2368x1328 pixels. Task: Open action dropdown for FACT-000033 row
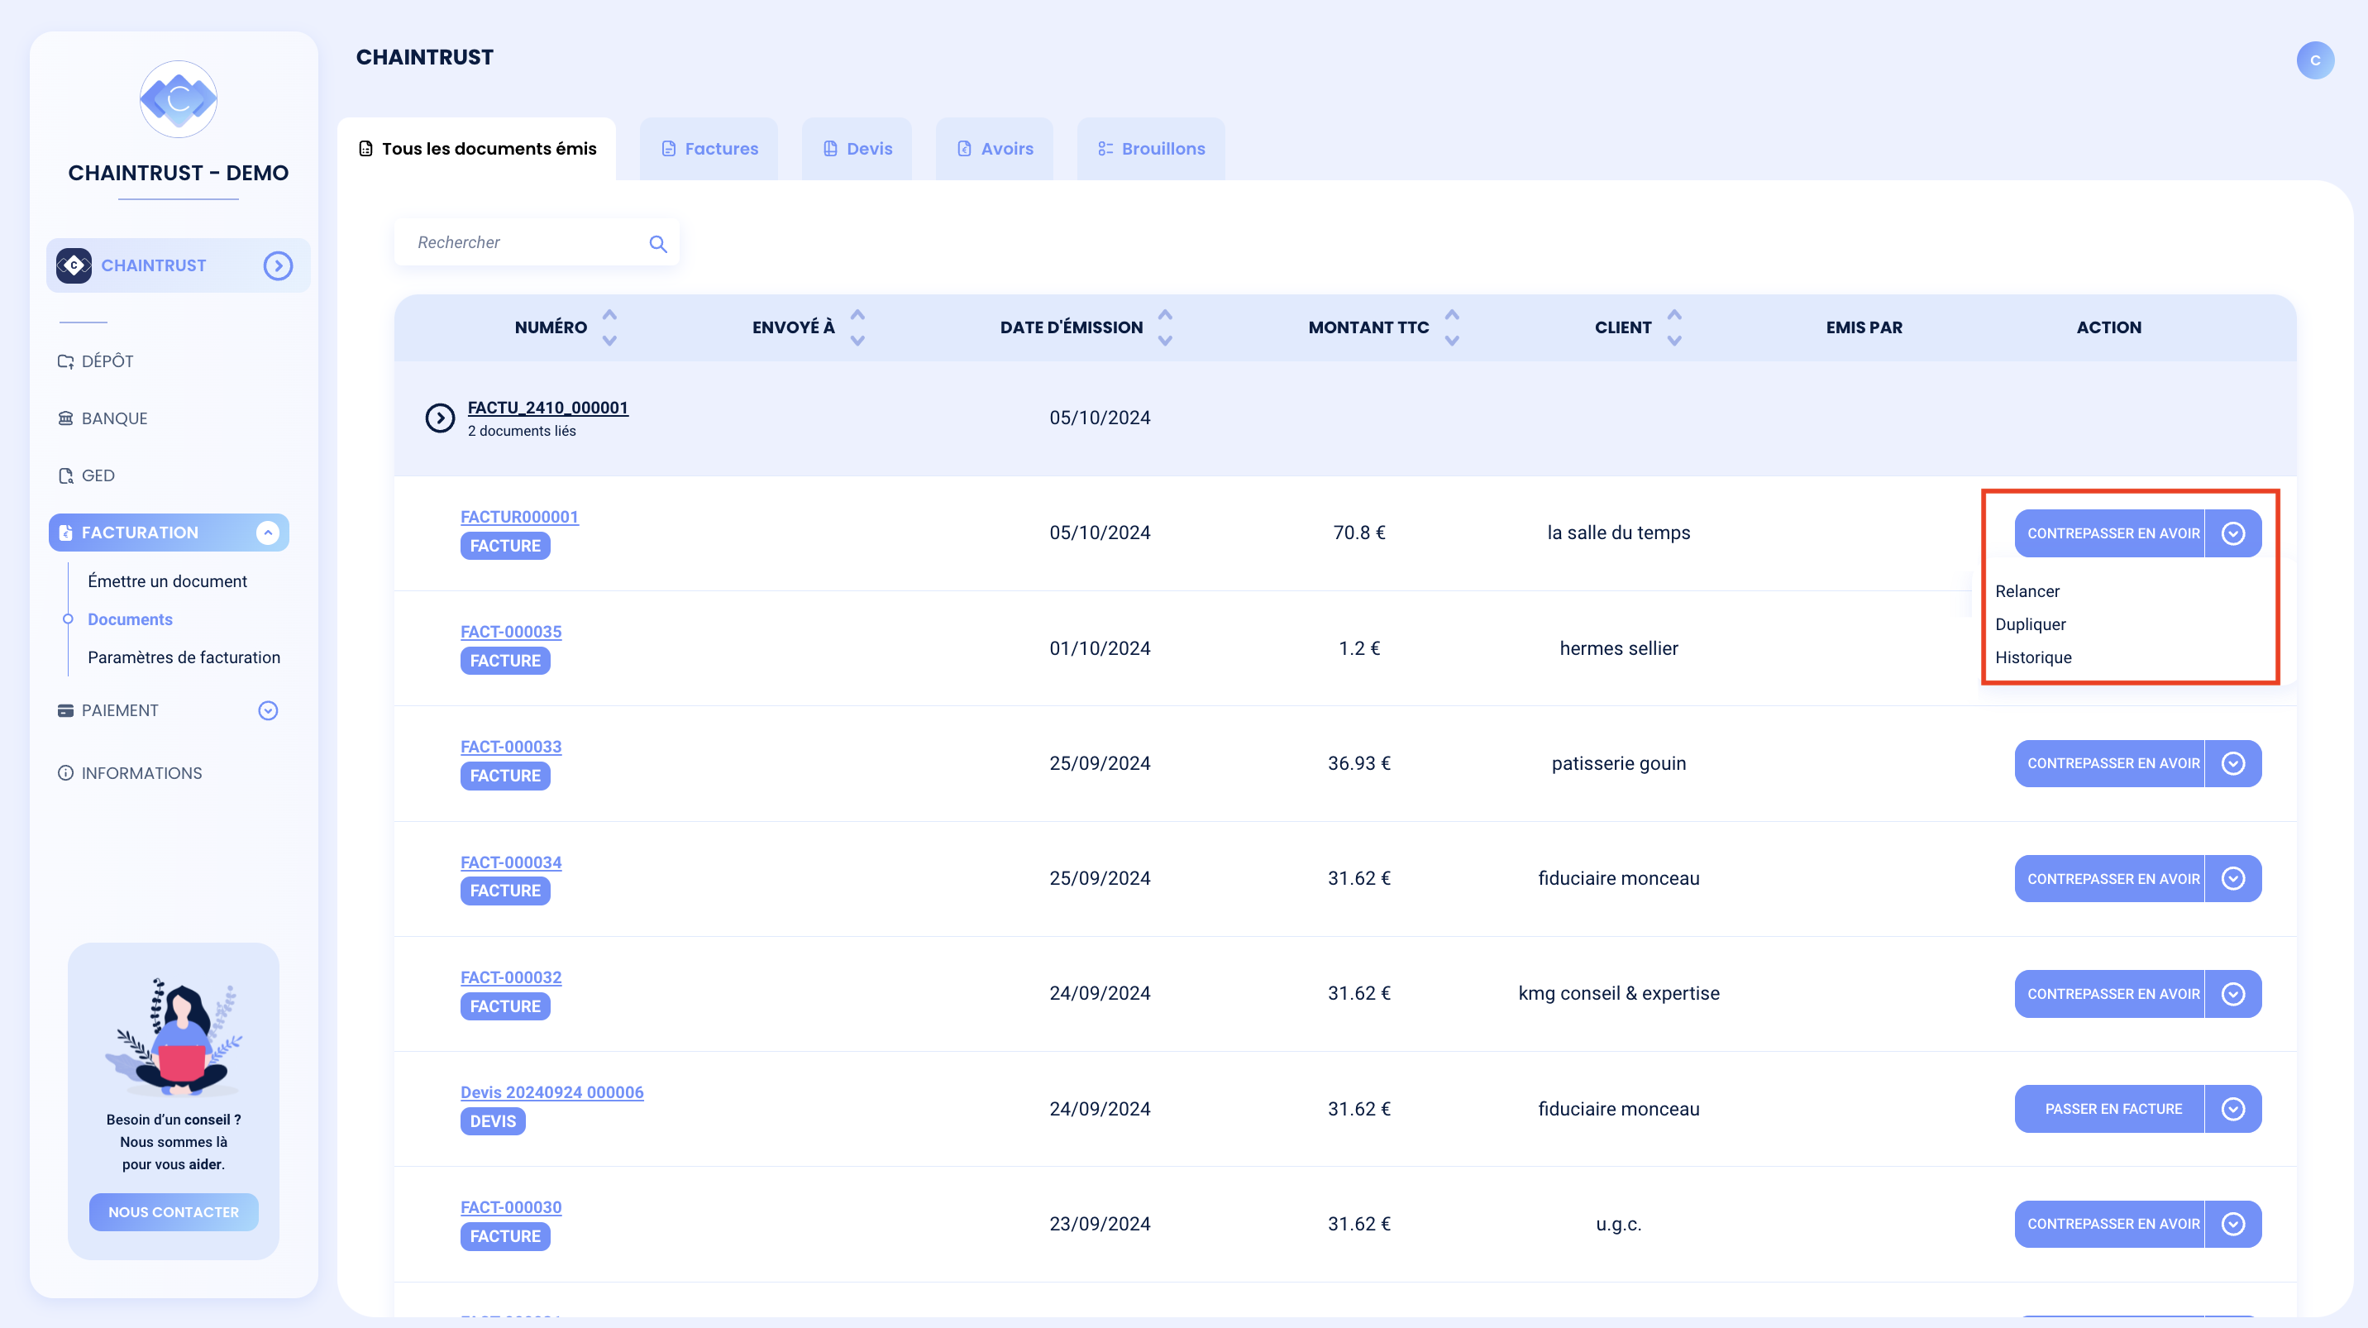coord(2233,764)
